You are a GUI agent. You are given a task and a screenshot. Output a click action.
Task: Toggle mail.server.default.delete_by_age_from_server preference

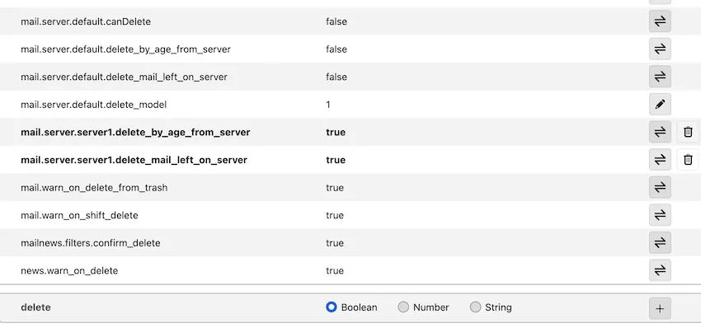660,49
